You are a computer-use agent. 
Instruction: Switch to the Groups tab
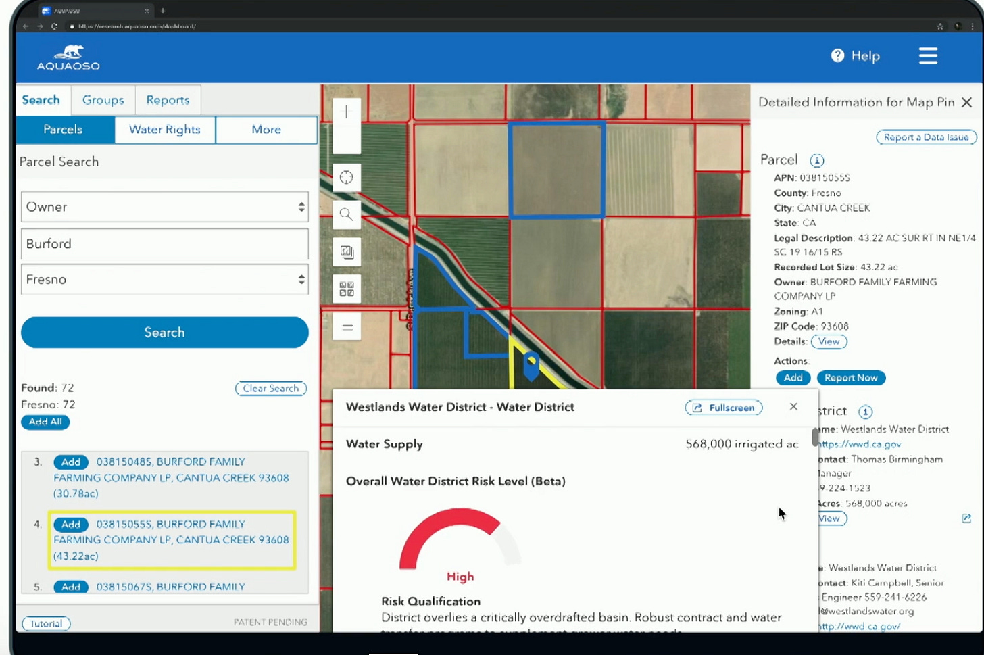coord(103,100)
